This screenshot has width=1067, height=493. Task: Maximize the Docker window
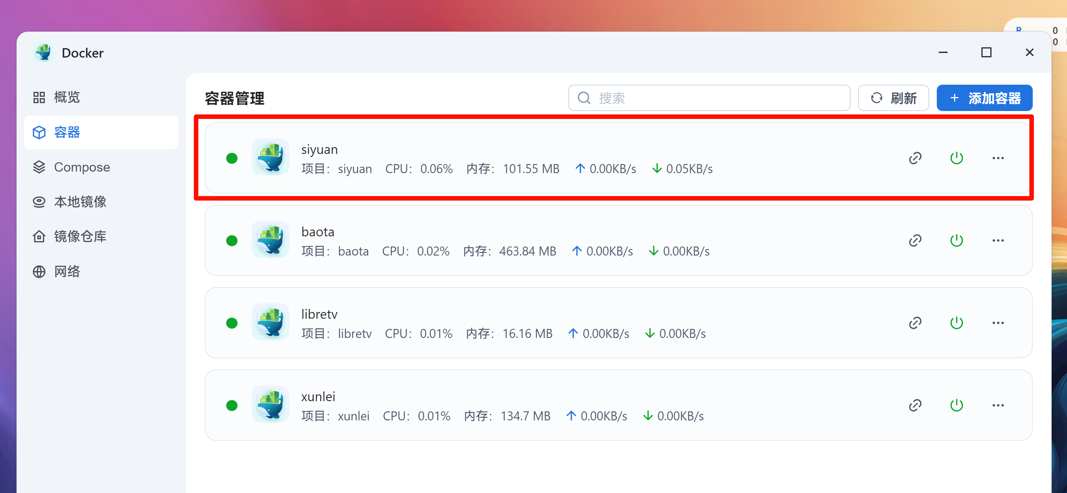986,53
